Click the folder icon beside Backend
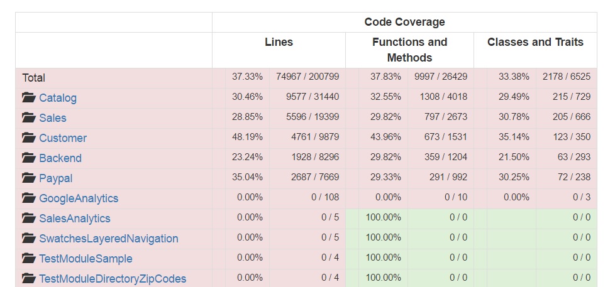 (28, 158)
